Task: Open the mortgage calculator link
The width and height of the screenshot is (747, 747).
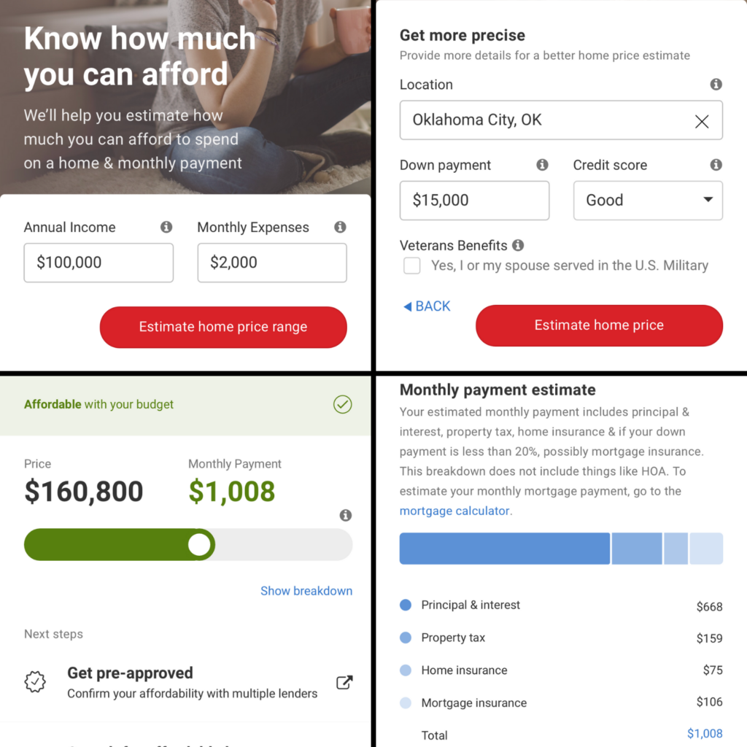Action: pos(454,511)
